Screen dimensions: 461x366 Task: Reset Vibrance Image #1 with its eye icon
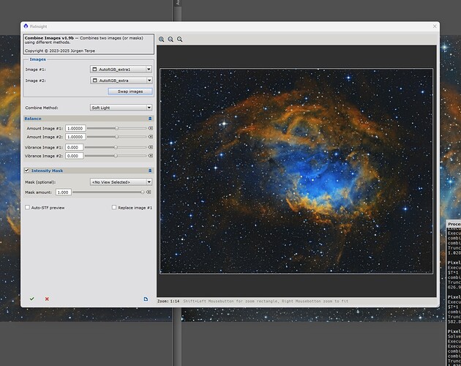coord(151,147)
